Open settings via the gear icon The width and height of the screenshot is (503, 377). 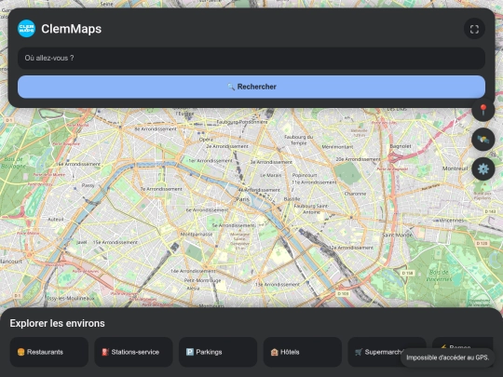click(x=483, y=168)
